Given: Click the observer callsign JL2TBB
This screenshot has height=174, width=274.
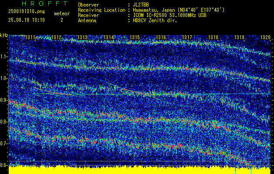Looking at the screenshot, I should click(x=141, y=5).
